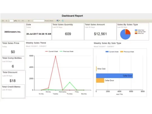152x114 pixels.
Task: Click the Total Comp Bottles value 6
Action: 13,66
